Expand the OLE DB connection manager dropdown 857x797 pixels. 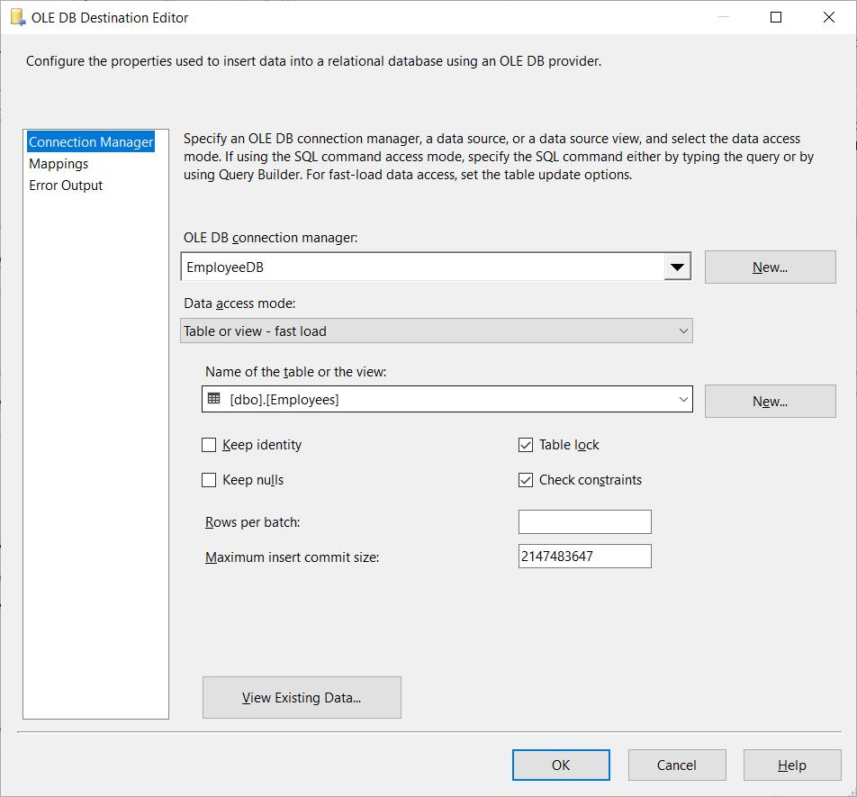pos(677,267)
